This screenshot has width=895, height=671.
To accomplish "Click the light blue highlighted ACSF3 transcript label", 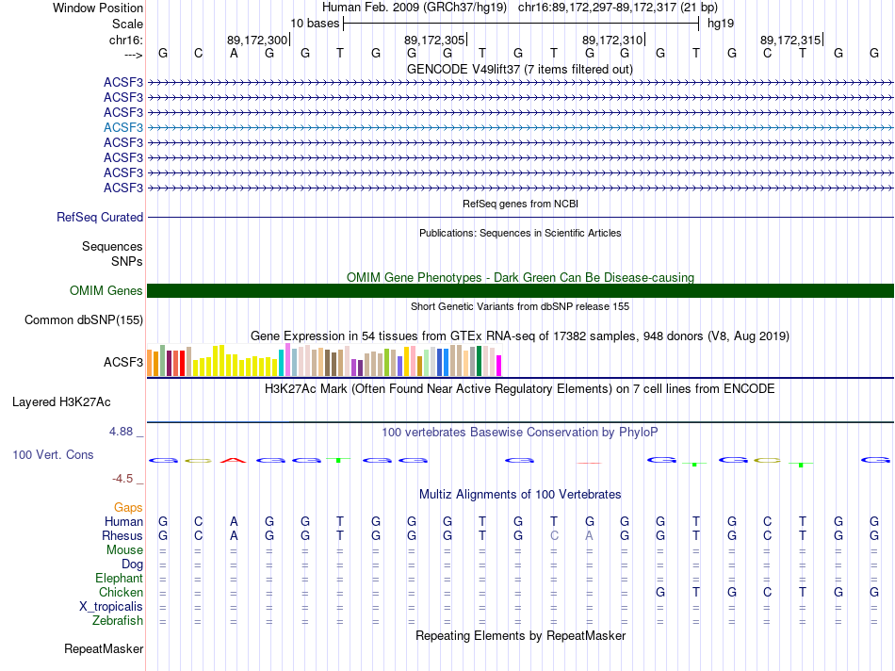I will pos(123,127).
